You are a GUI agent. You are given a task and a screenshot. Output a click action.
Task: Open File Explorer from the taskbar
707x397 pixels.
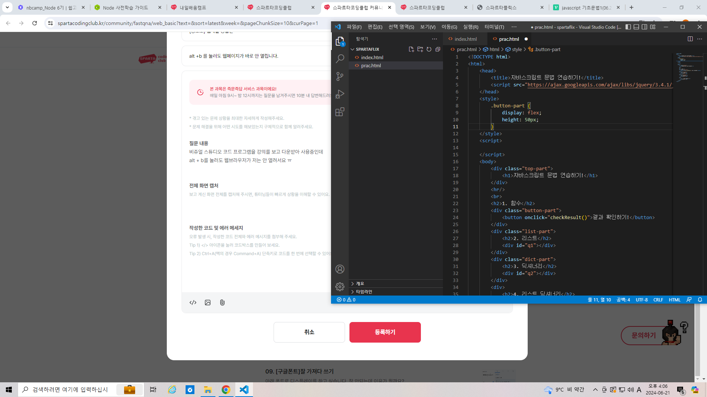click(208, 390)
